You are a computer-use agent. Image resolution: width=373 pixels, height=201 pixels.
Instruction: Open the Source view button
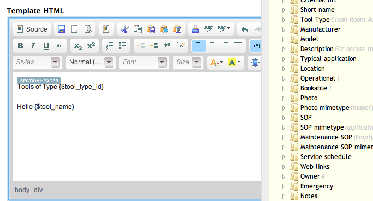[x=32, y=29]
